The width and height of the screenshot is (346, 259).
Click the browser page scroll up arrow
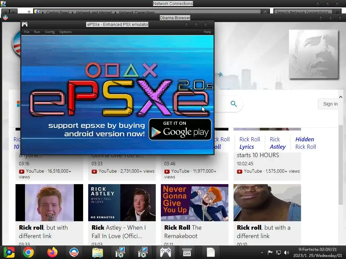click(341, 97)
